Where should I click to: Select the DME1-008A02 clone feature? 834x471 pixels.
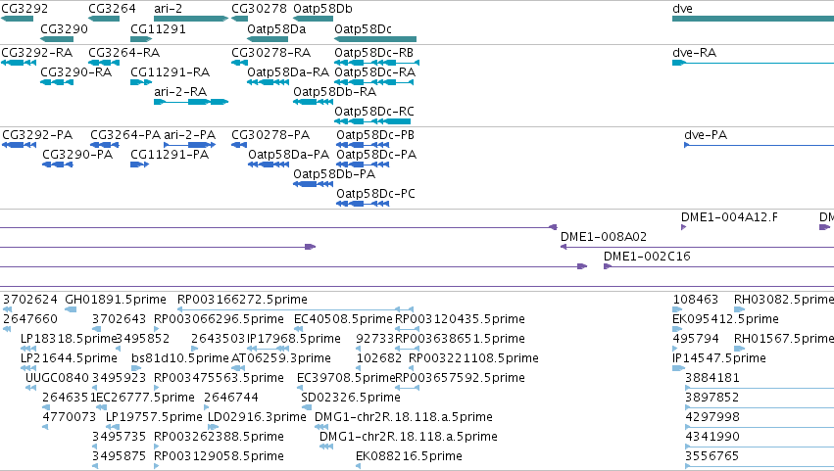(x=698, y=247)
